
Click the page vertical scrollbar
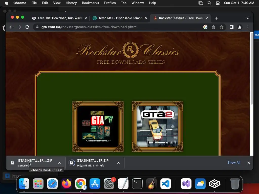252,68
